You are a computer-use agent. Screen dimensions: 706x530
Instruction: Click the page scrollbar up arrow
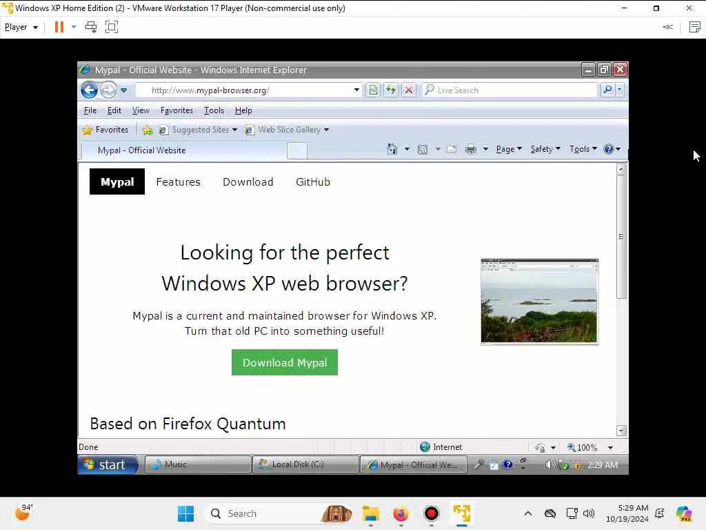coord(621,170)
